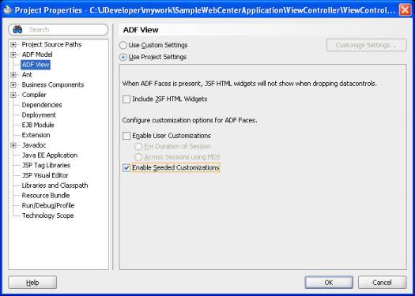Image resolution: width=415 pixels, height=296 pixels.
Task: Open Libraries and Classpath category
Action: [55, 185]
